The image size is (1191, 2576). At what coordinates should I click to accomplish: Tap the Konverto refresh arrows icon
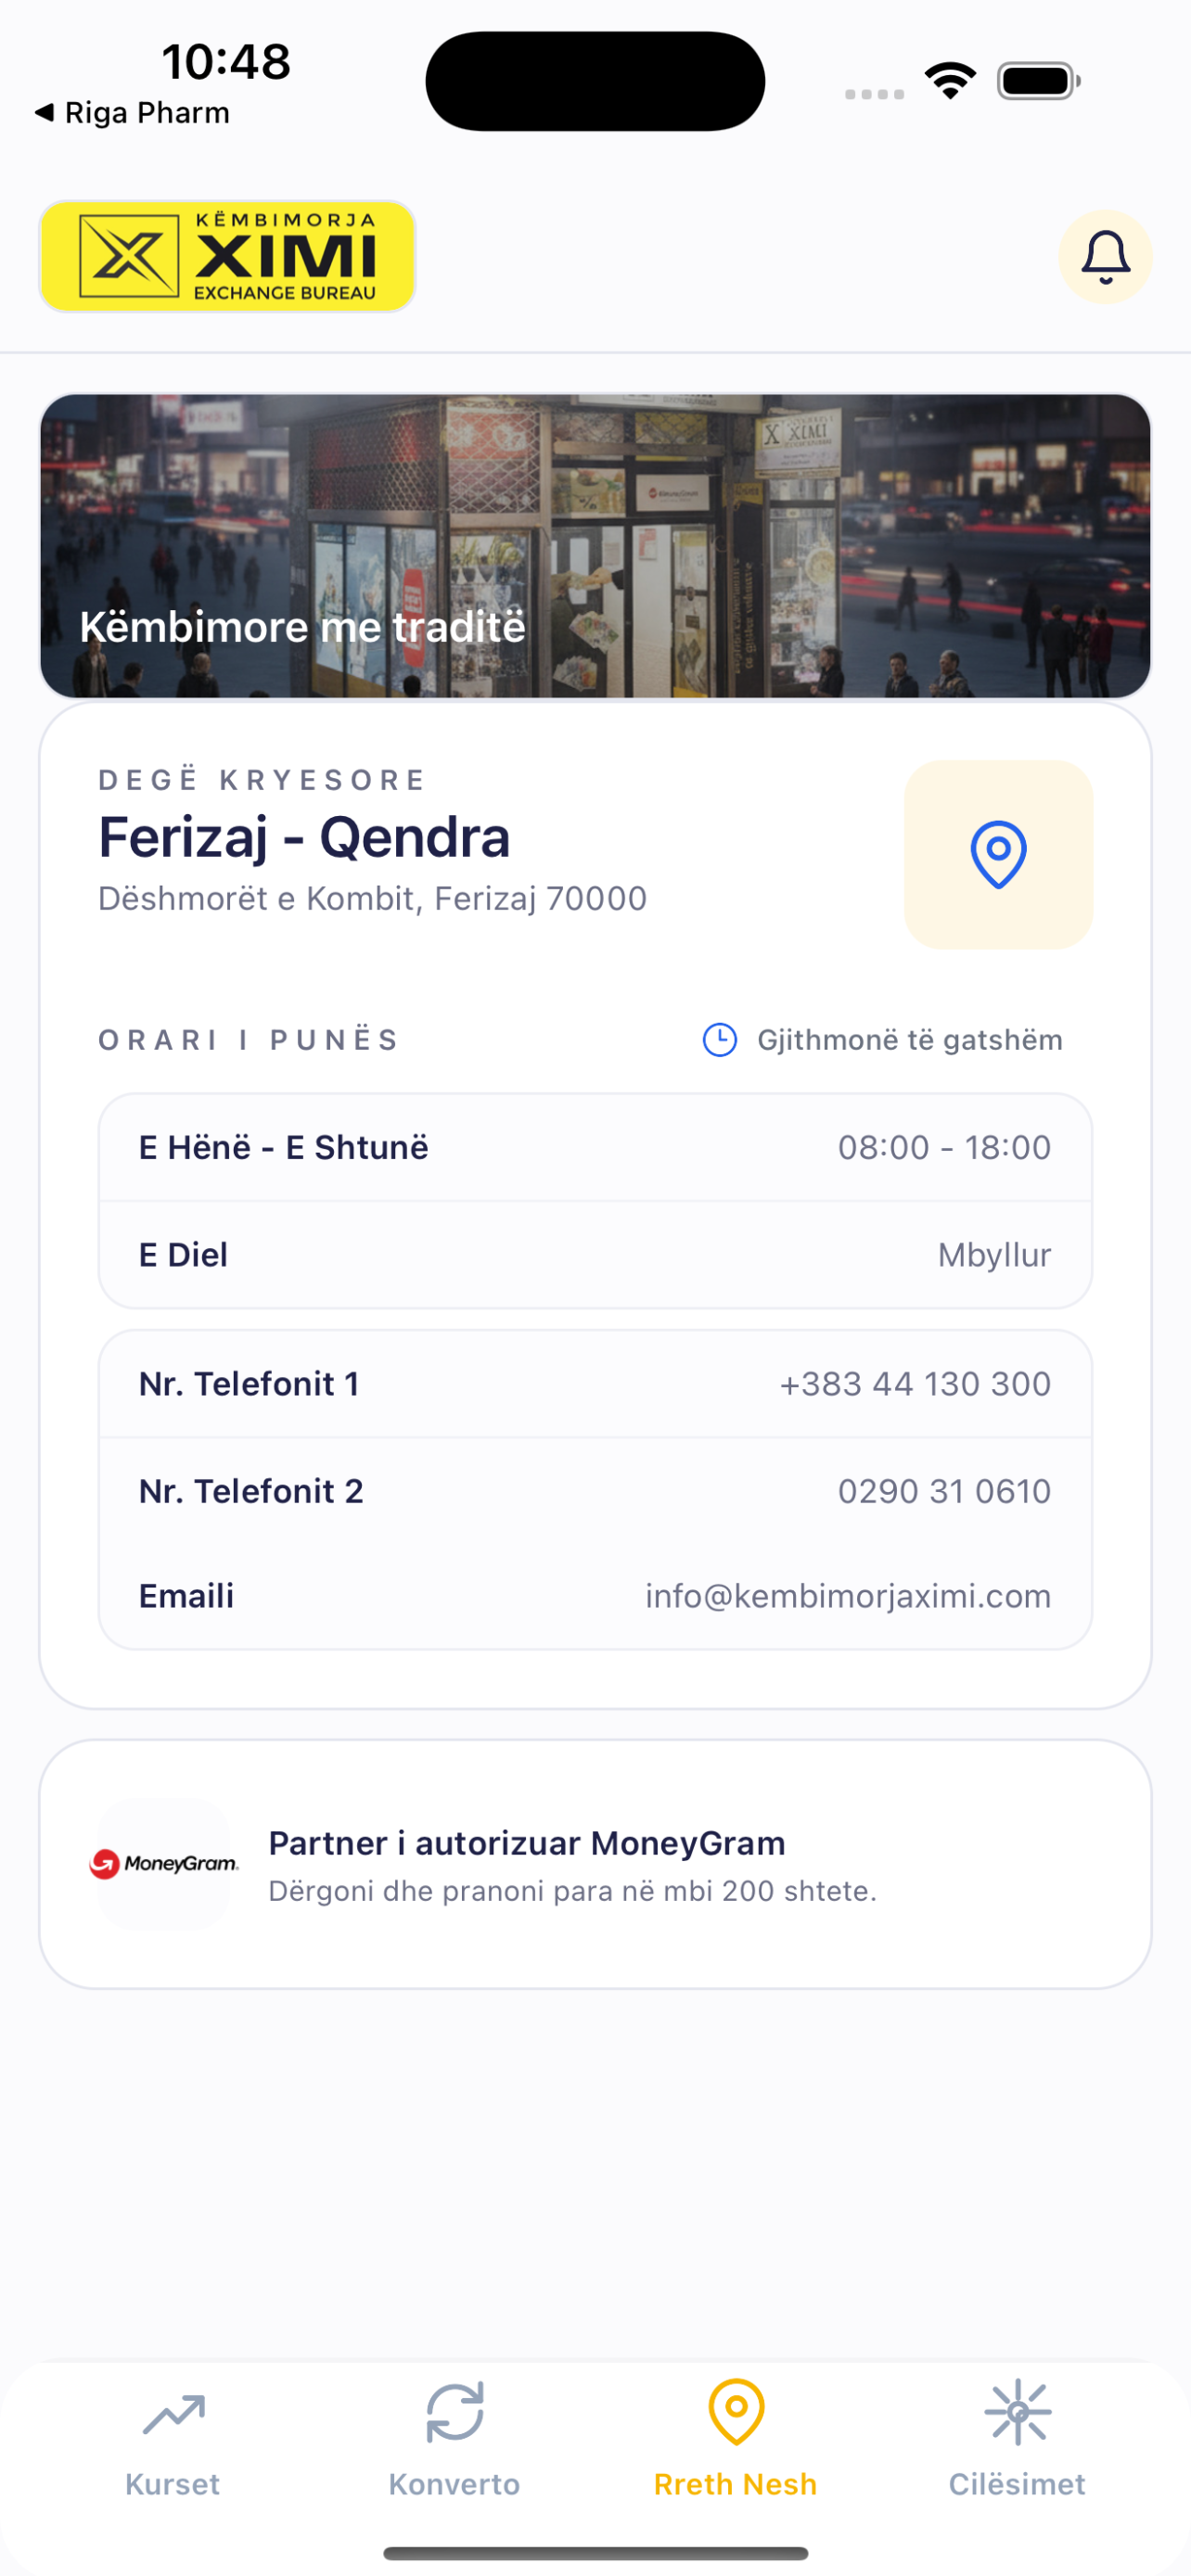[455, 2412]
